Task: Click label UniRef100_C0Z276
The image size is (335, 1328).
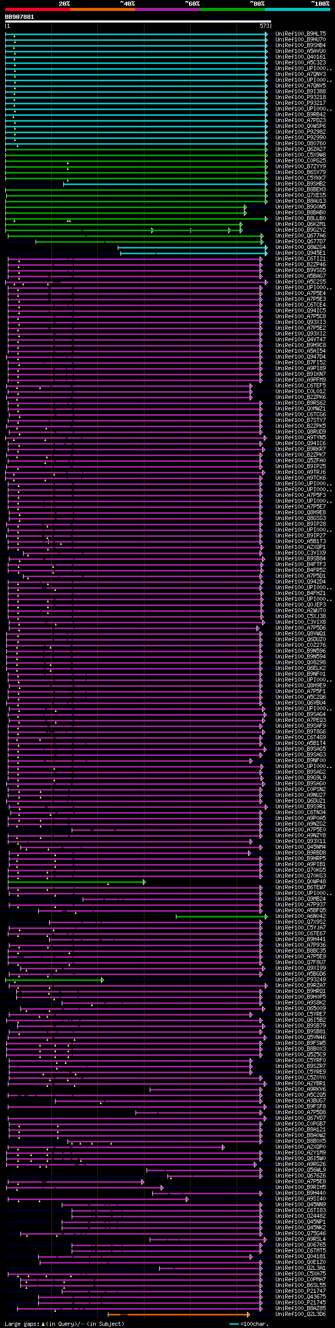Action: coord(300,645)
